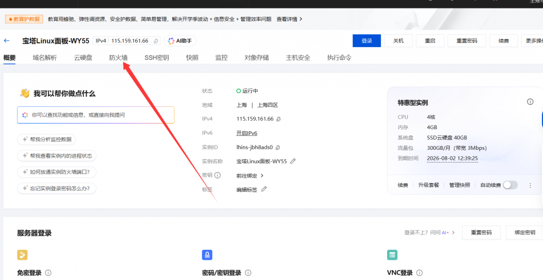Select the 帮我查看实例内的进程状态 suggestion
Viewport: 543px width, 280px height.
pos(57,156)
